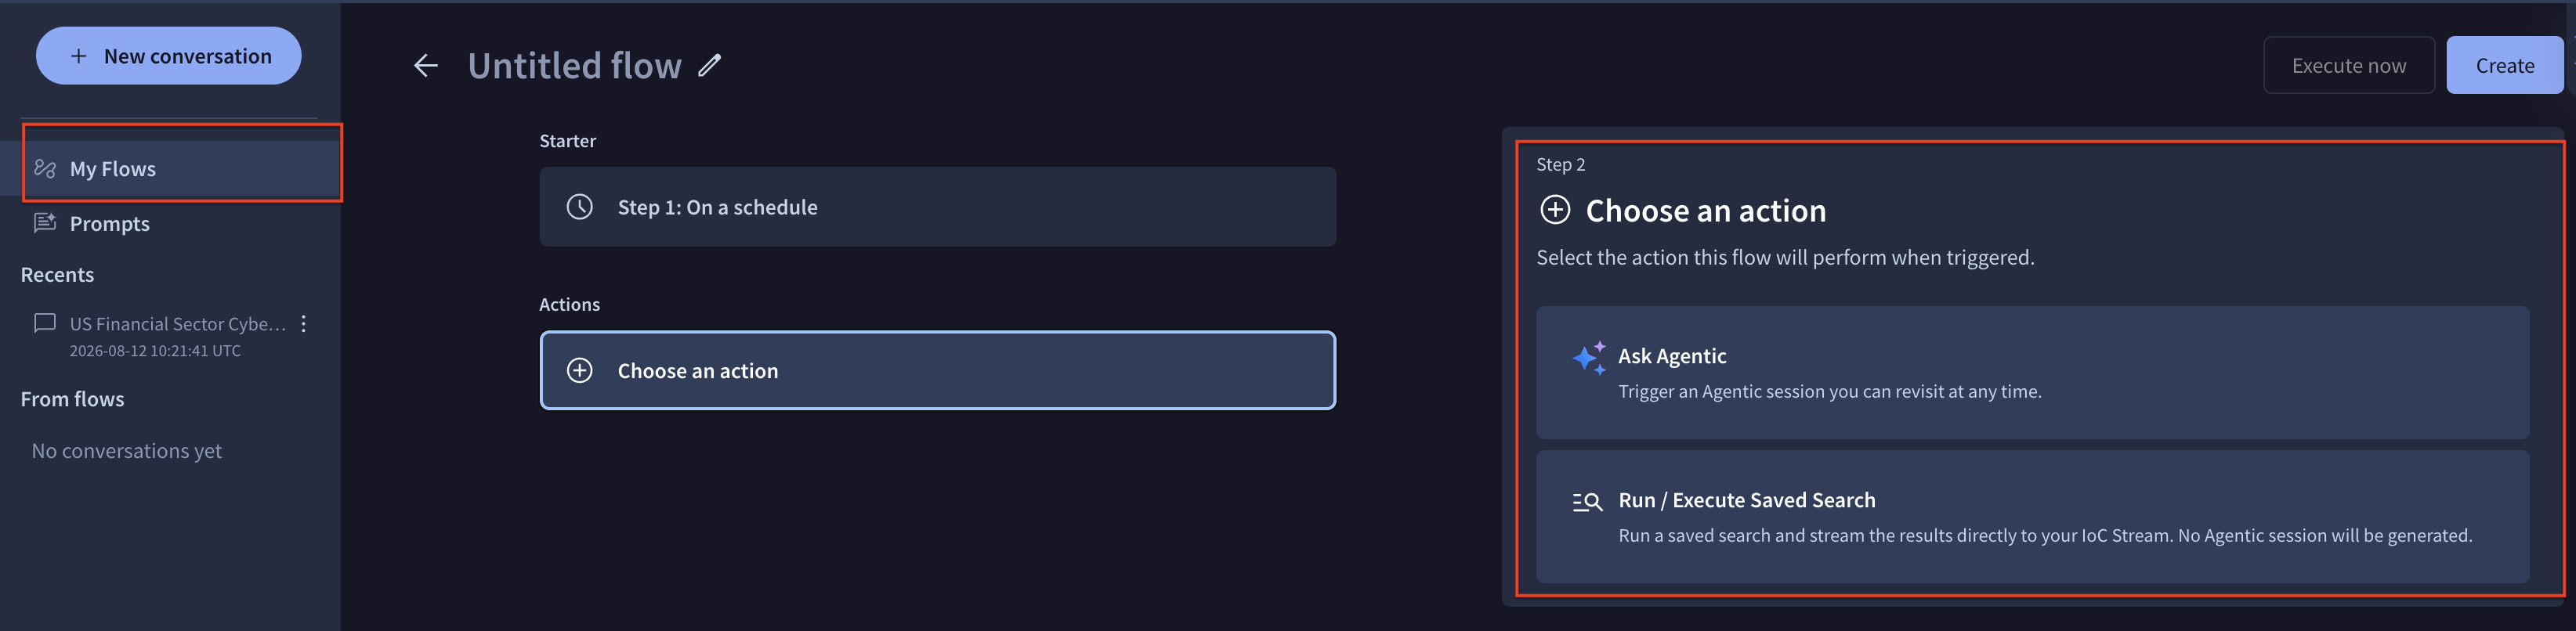Screen dimensions: 2576x631
Task: Click the plus-circle icon in Choose an action row
Action: pos(580,370)
